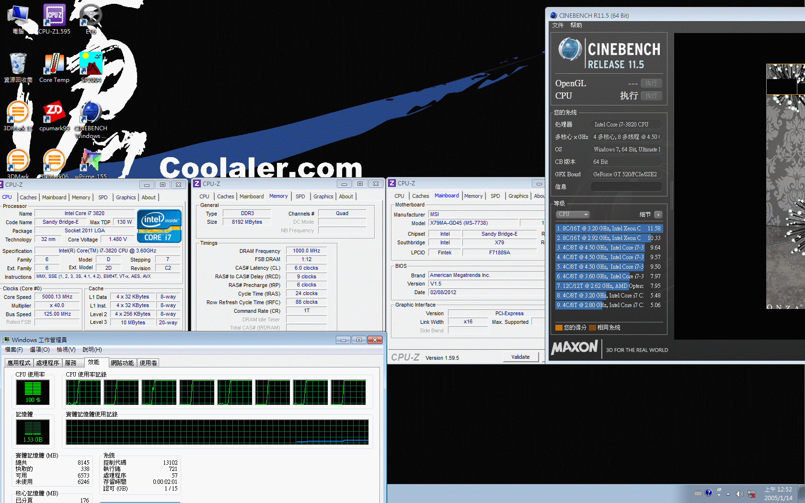
Task: Switch to 處理程序 tab in Task Manager
Action: 47,363
